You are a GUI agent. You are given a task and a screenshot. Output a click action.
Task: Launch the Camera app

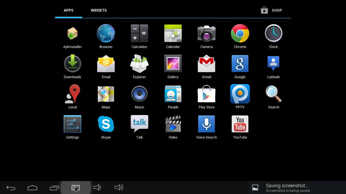pyautogui.click(x=207, y=33)
